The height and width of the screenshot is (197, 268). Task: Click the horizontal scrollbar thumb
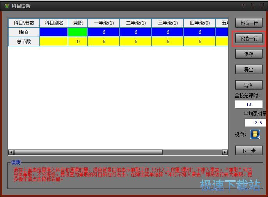point(88,152)
